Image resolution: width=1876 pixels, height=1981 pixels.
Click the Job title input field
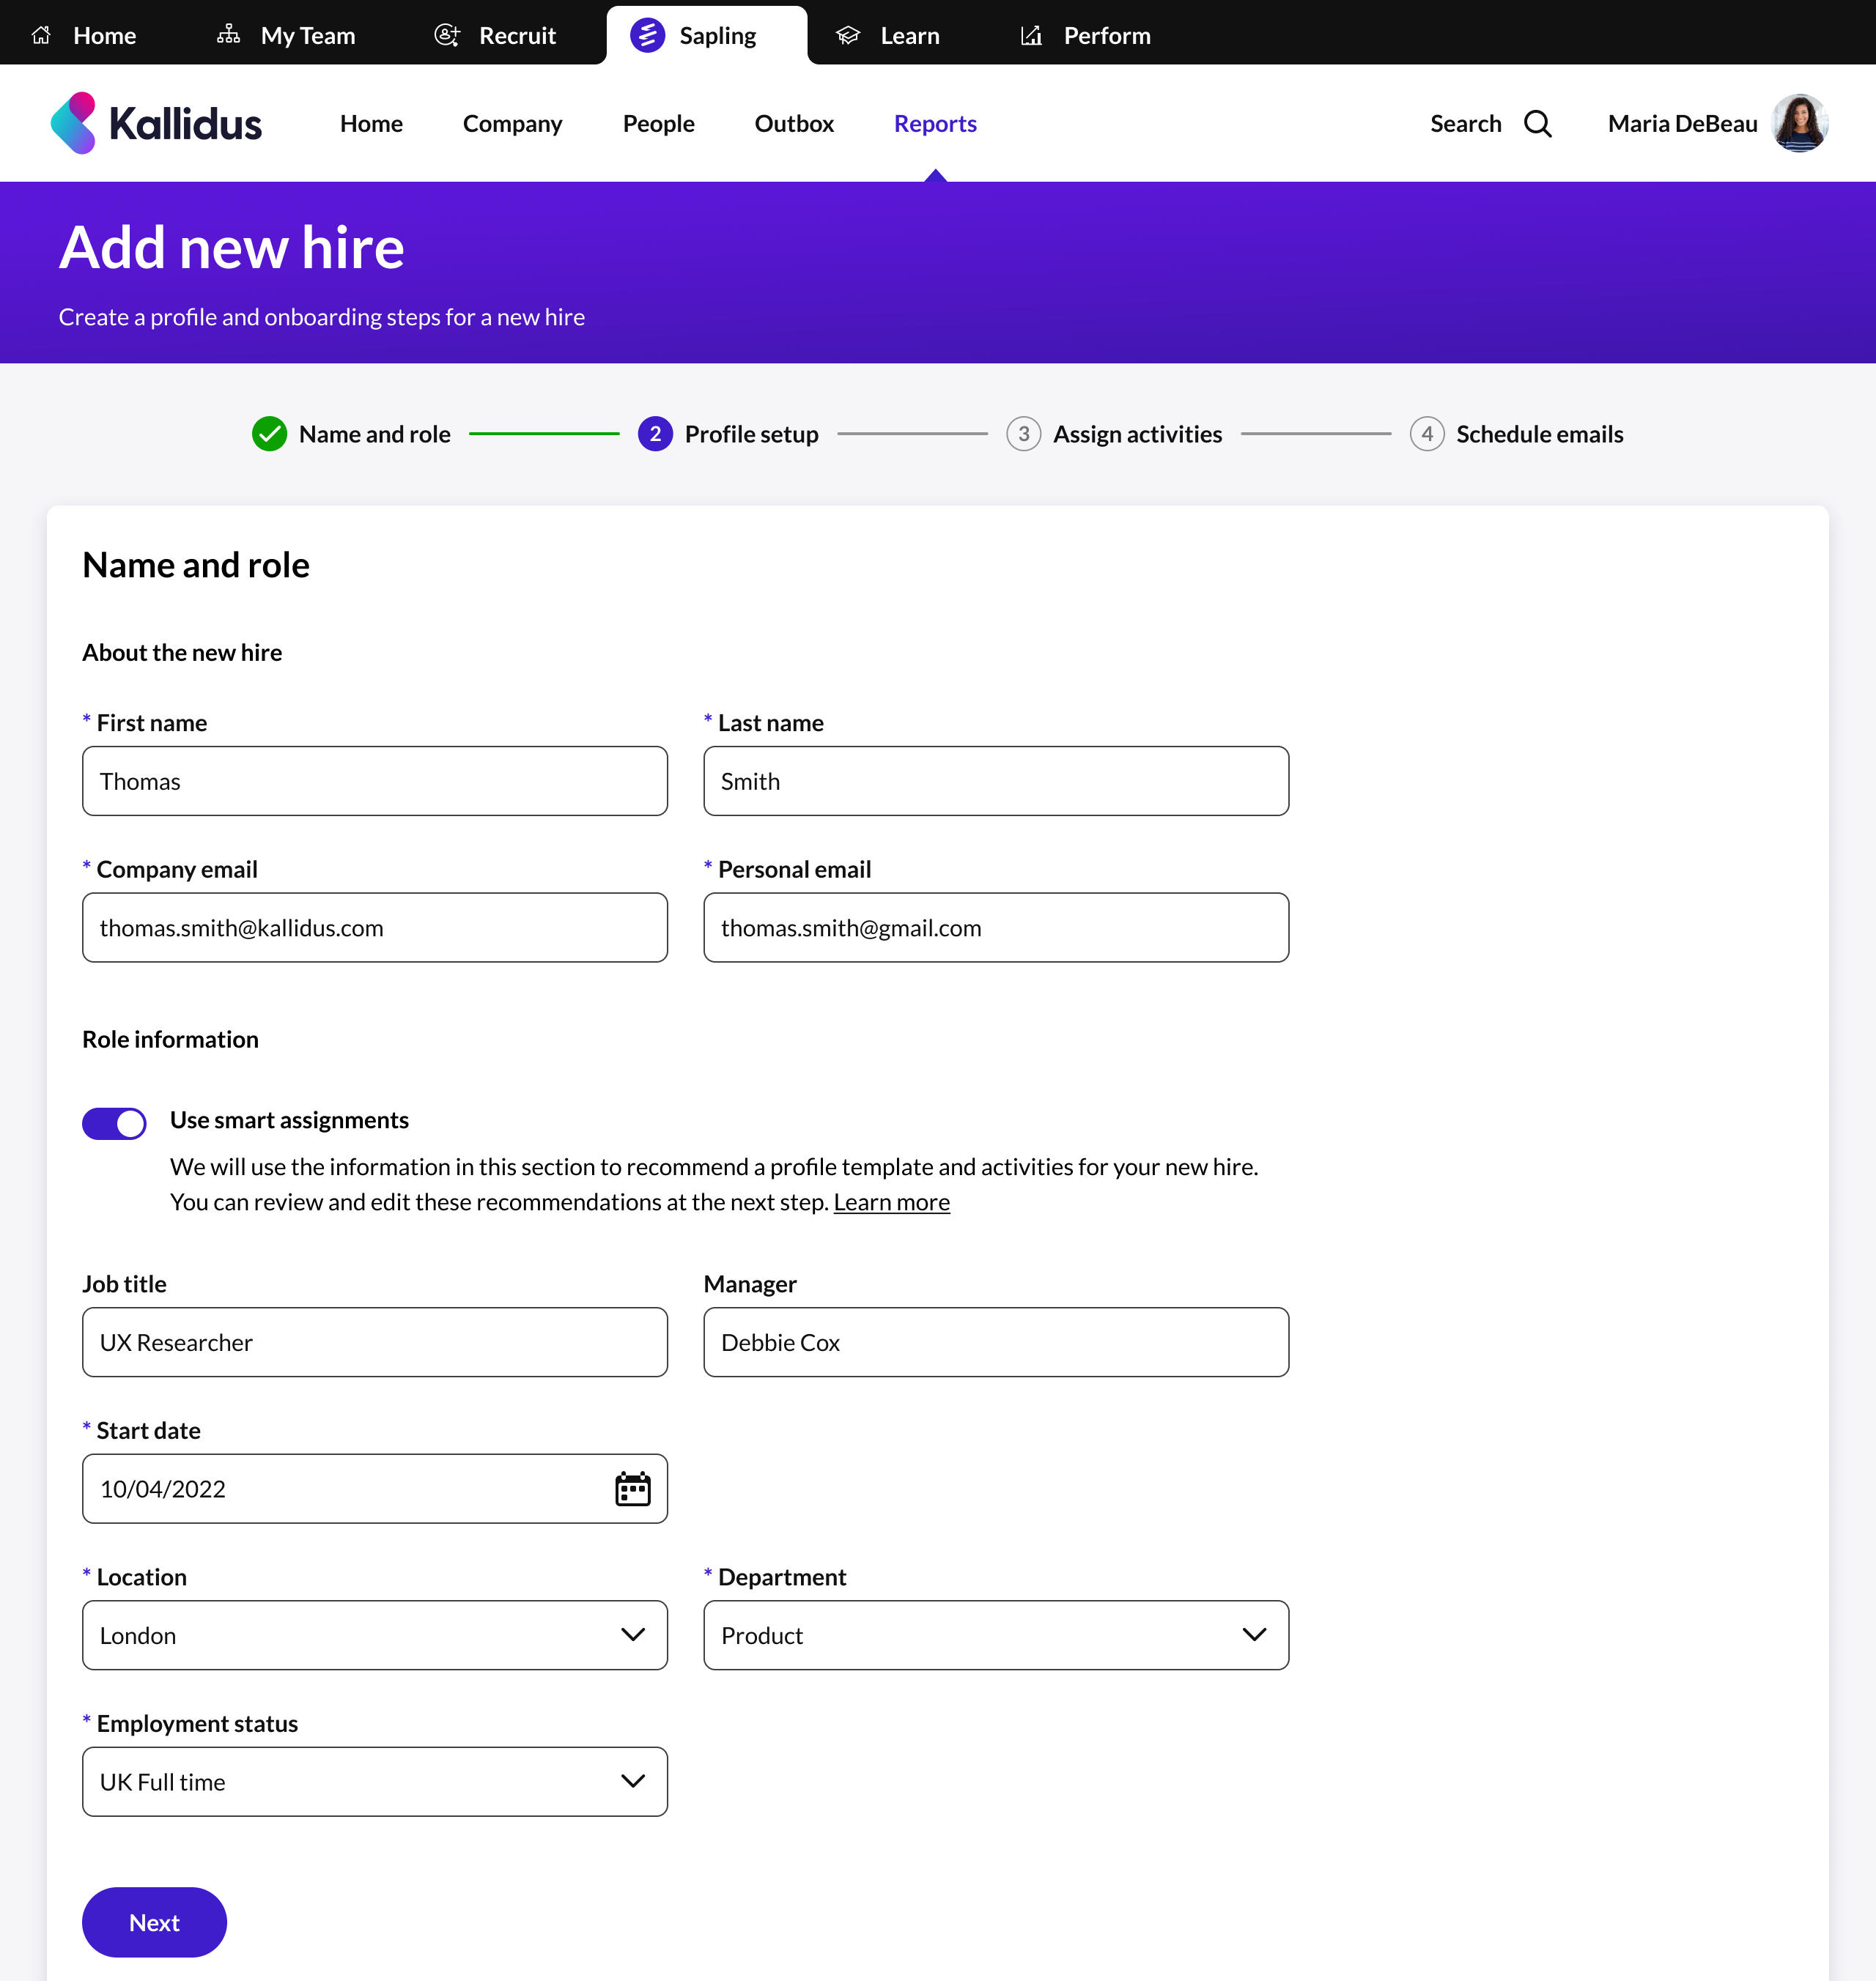(374, 1342)
